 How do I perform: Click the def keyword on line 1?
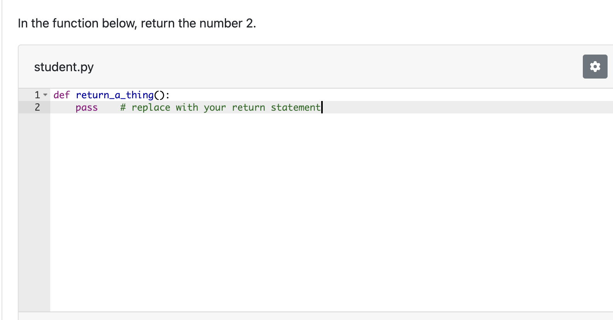click(62, 95)
